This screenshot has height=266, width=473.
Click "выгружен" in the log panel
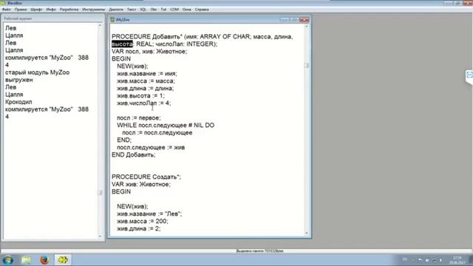coord(18,80)
